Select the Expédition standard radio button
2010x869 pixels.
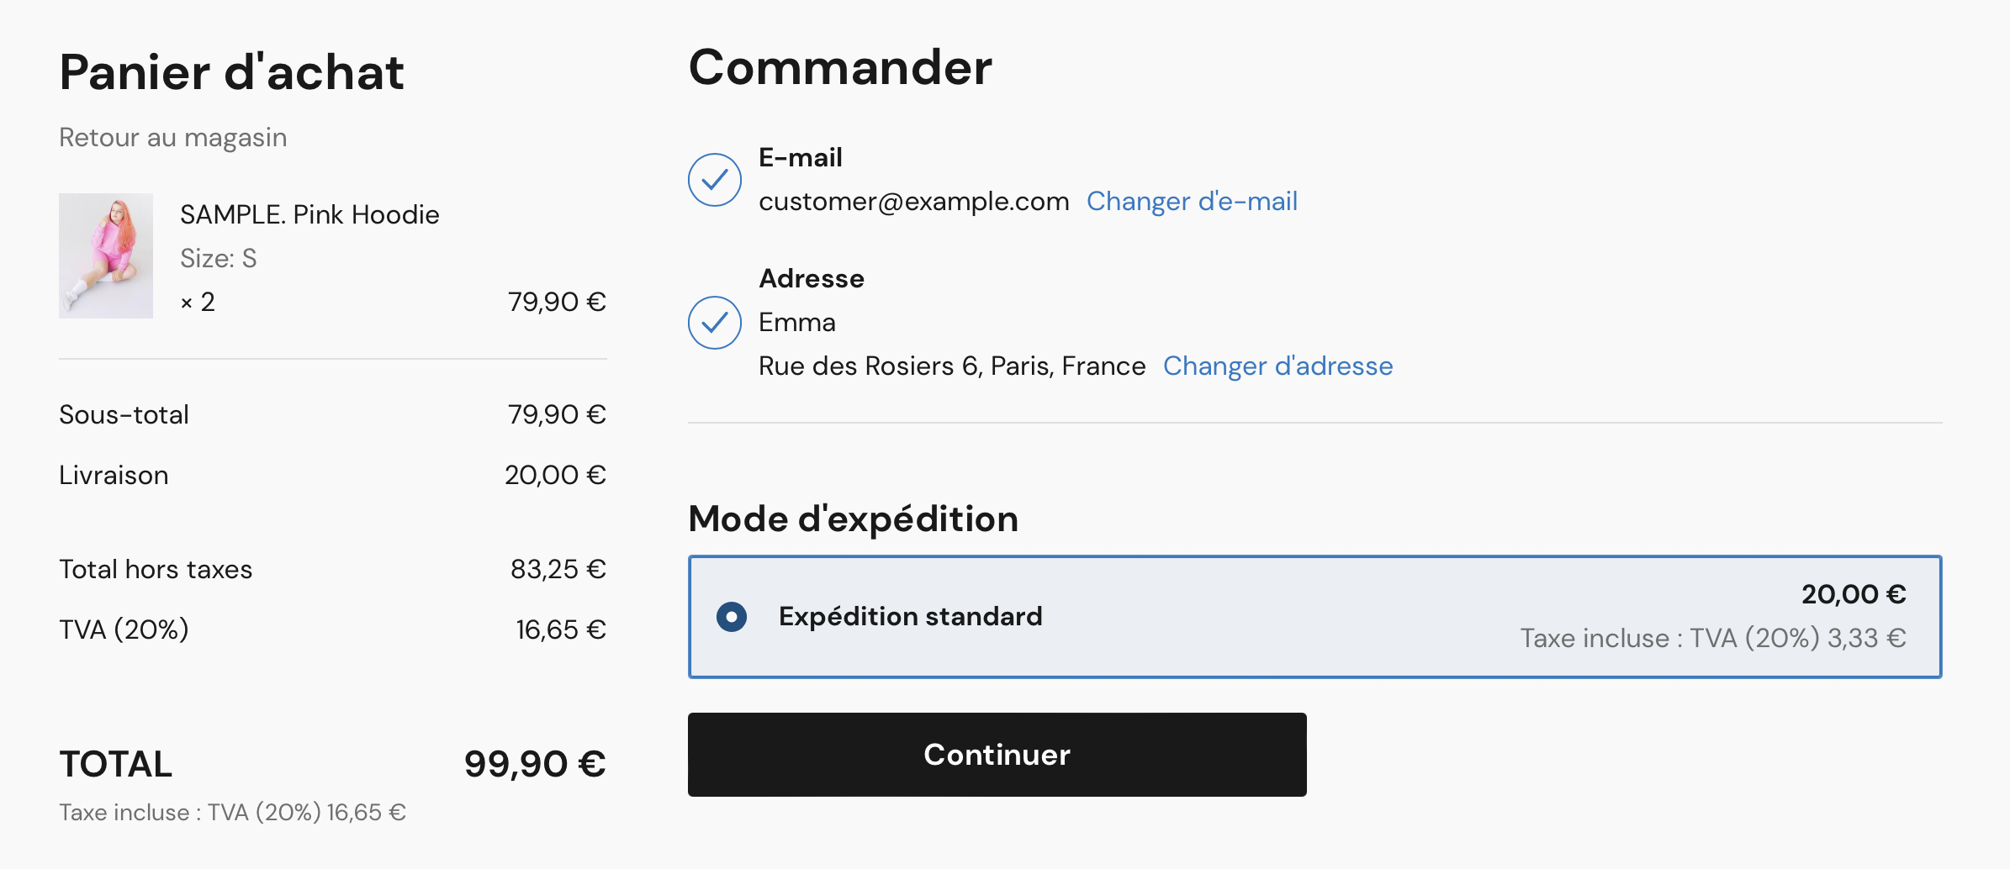tap(732, 616)
